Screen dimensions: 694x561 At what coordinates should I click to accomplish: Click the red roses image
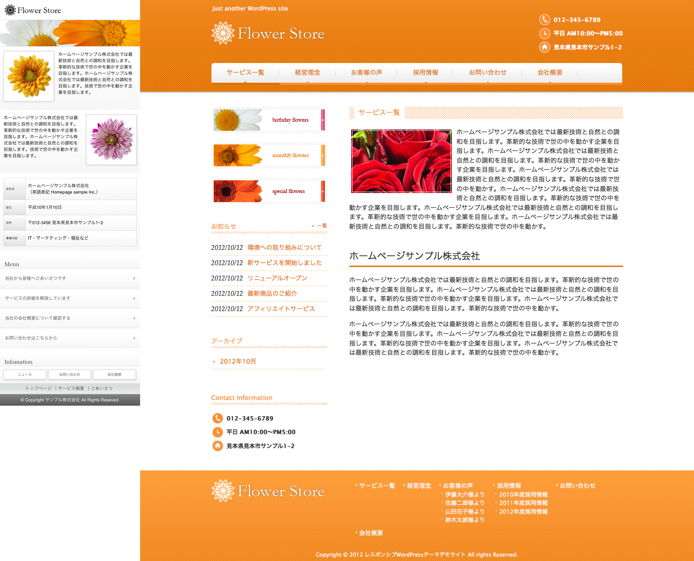click(401, 161)
